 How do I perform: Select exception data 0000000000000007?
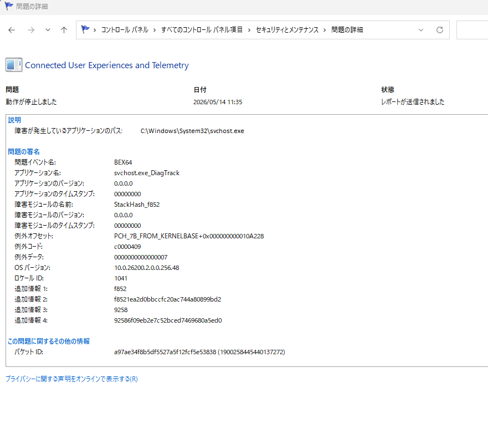[x=141, y=257]
